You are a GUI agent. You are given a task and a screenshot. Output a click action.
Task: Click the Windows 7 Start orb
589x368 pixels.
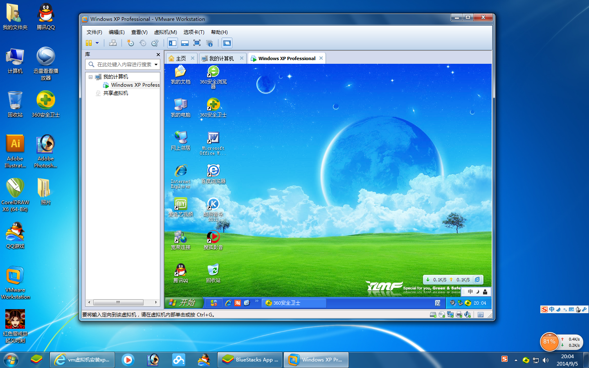tap(11, 360)
